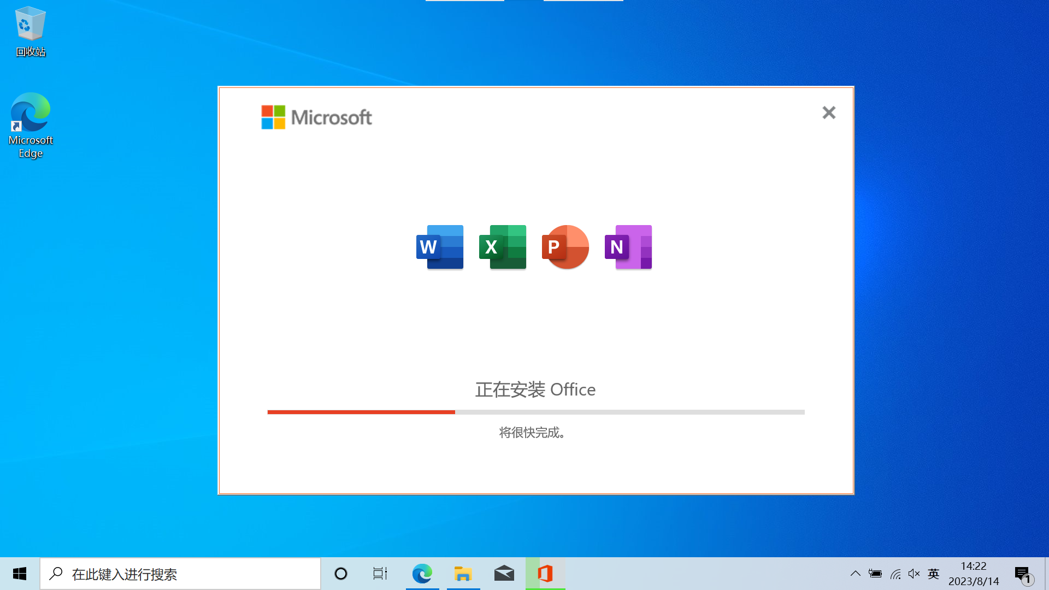Launch Edge from the taskbar
This screenshot has width=1049, height=590.
coord(422,574)
